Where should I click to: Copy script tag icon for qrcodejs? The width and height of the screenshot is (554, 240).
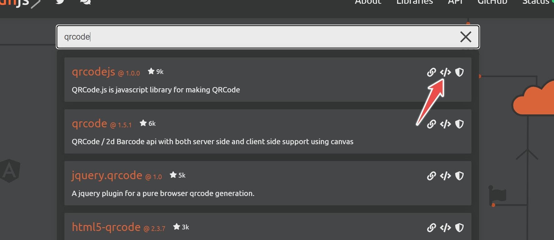(x=445, y=72)
